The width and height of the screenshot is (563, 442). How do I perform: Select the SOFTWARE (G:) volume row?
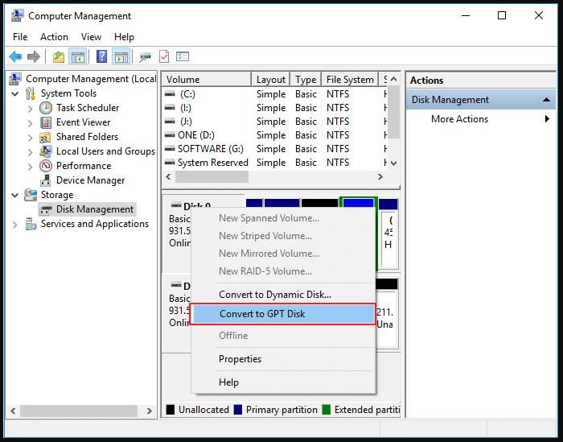click(x=210, y=149)
